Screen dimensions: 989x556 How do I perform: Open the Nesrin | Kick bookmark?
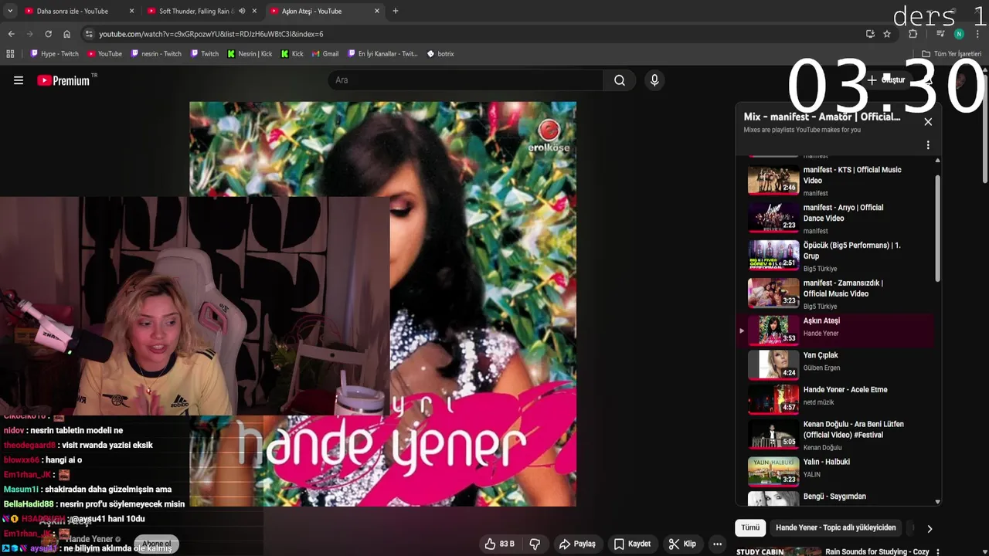coord(250,54)
